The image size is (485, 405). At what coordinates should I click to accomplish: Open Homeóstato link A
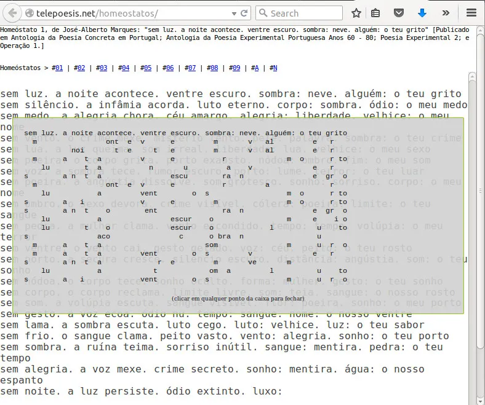[255, 68]
